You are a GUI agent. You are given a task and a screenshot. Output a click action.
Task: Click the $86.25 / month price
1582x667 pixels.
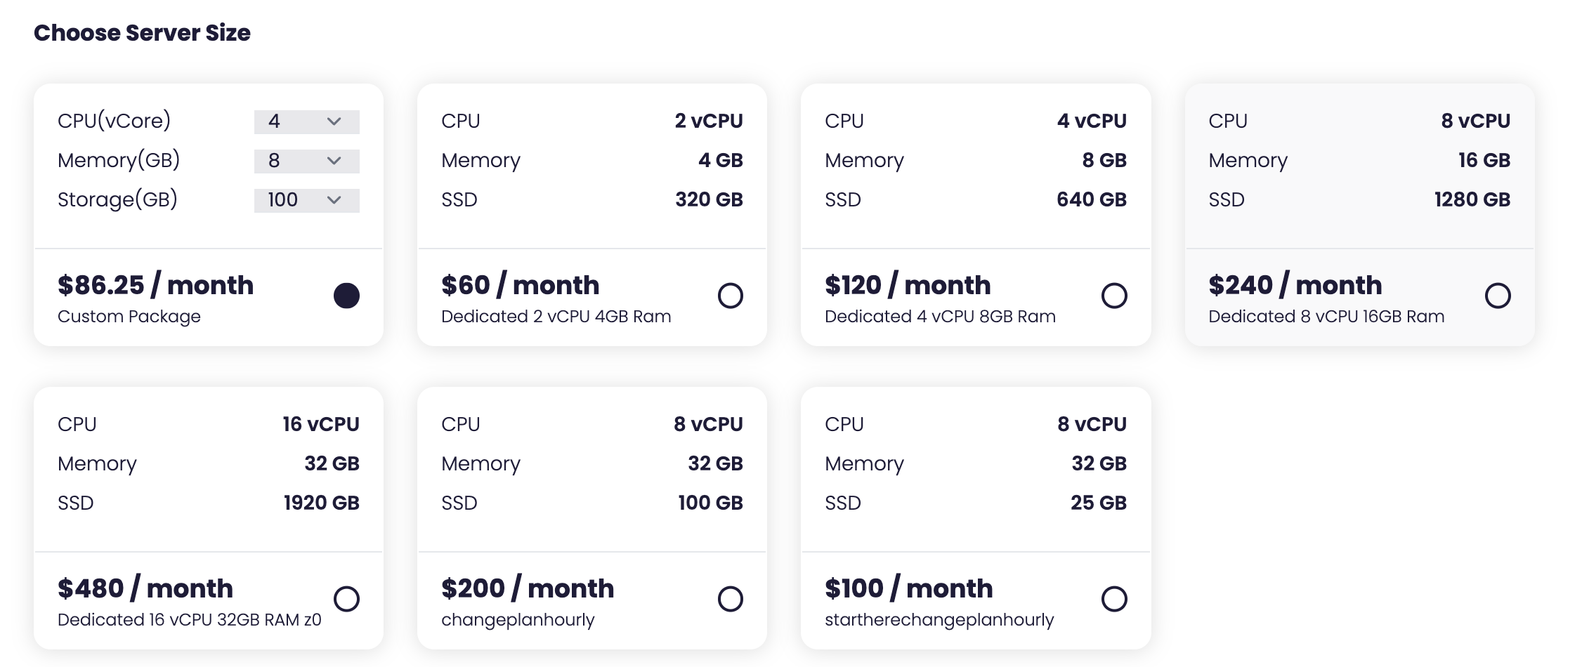tap(155, 285)
